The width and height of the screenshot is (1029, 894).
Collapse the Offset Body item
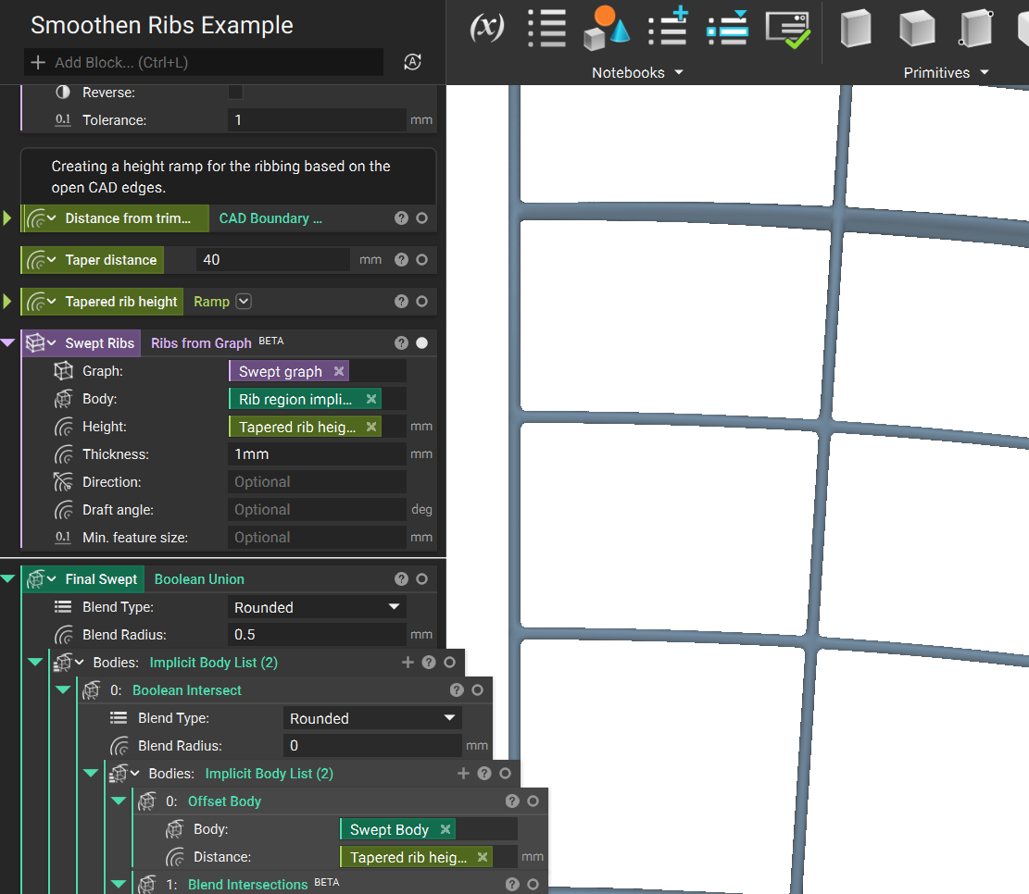pos(119,801)
